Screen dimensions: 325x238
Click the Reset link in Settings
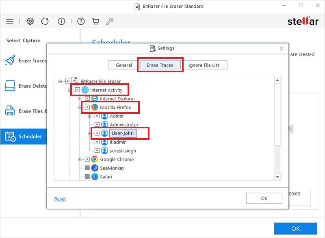[x=60, y=199]
